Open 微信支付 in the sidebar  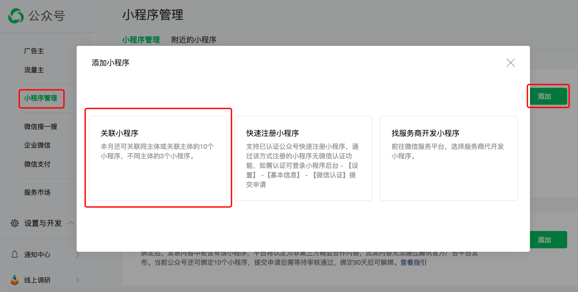[37, 164]
